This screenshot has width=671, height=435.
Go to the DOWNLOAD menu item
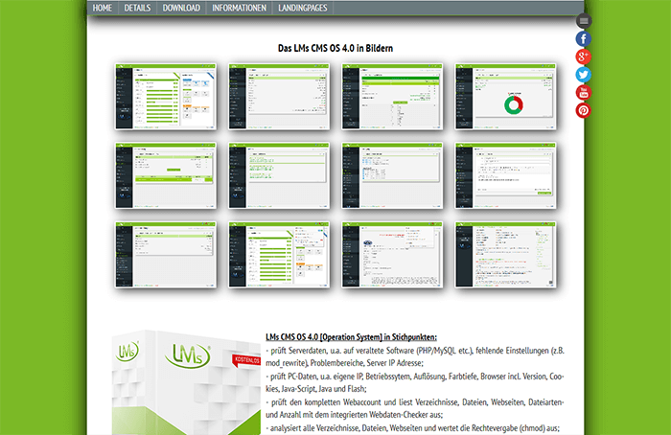[181, 8]
